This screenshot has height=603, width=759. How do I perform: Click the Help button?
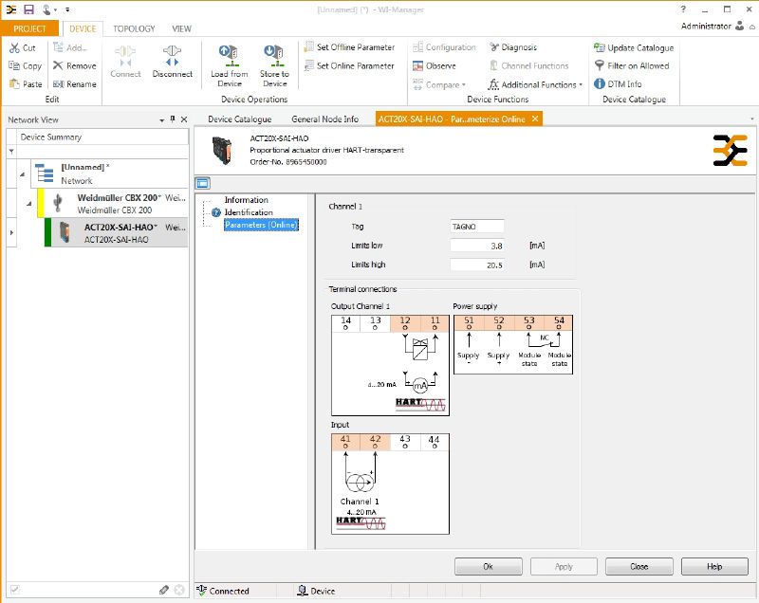point(713,566)
